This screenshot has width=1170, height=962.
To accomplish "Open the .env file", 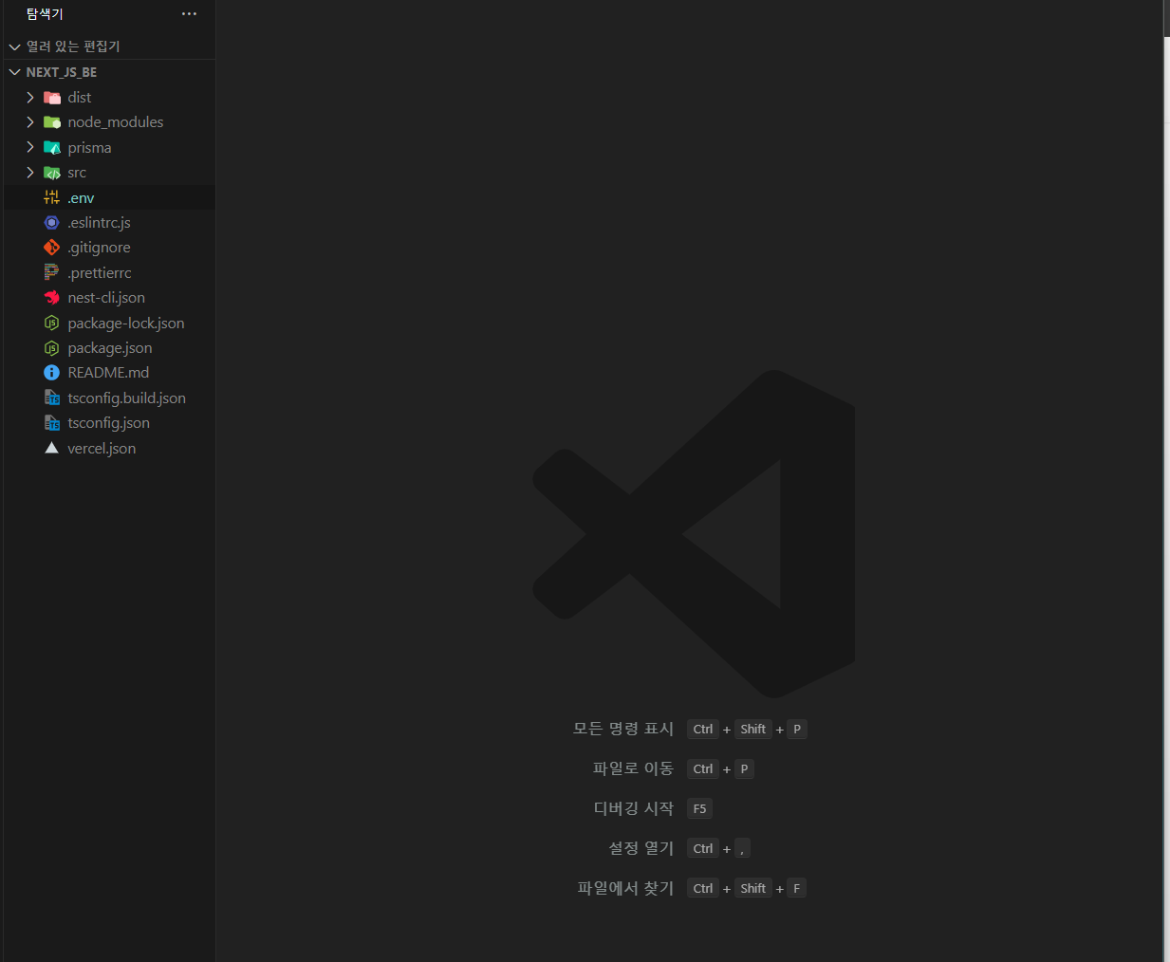I will 109,197.
